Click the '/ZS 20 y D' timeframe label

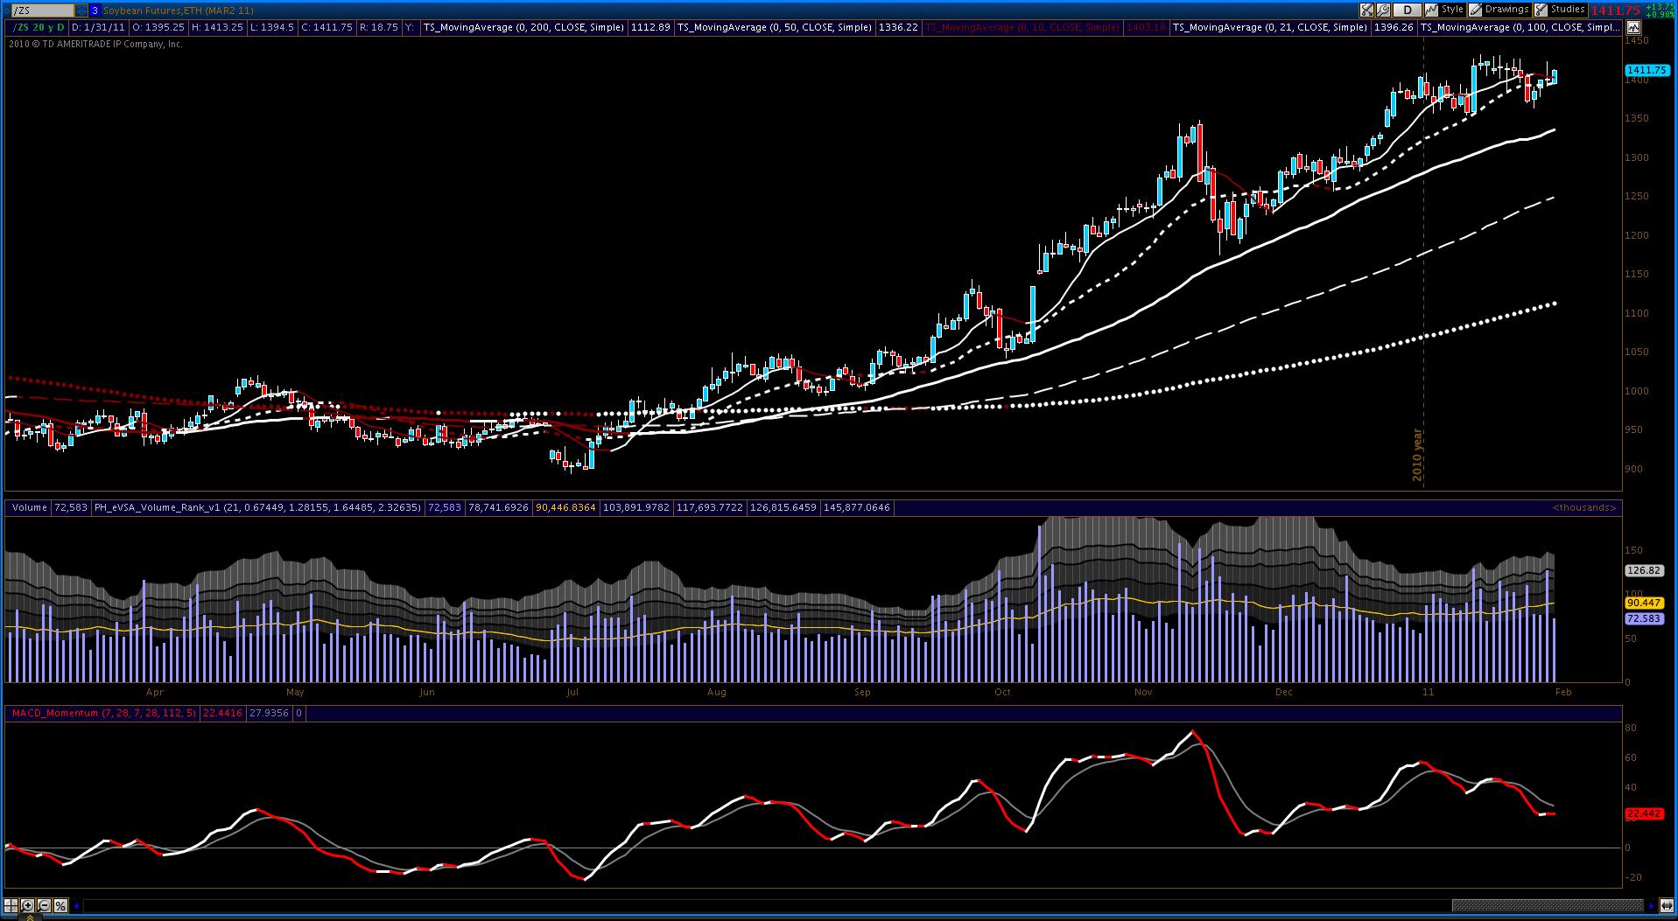38,27
